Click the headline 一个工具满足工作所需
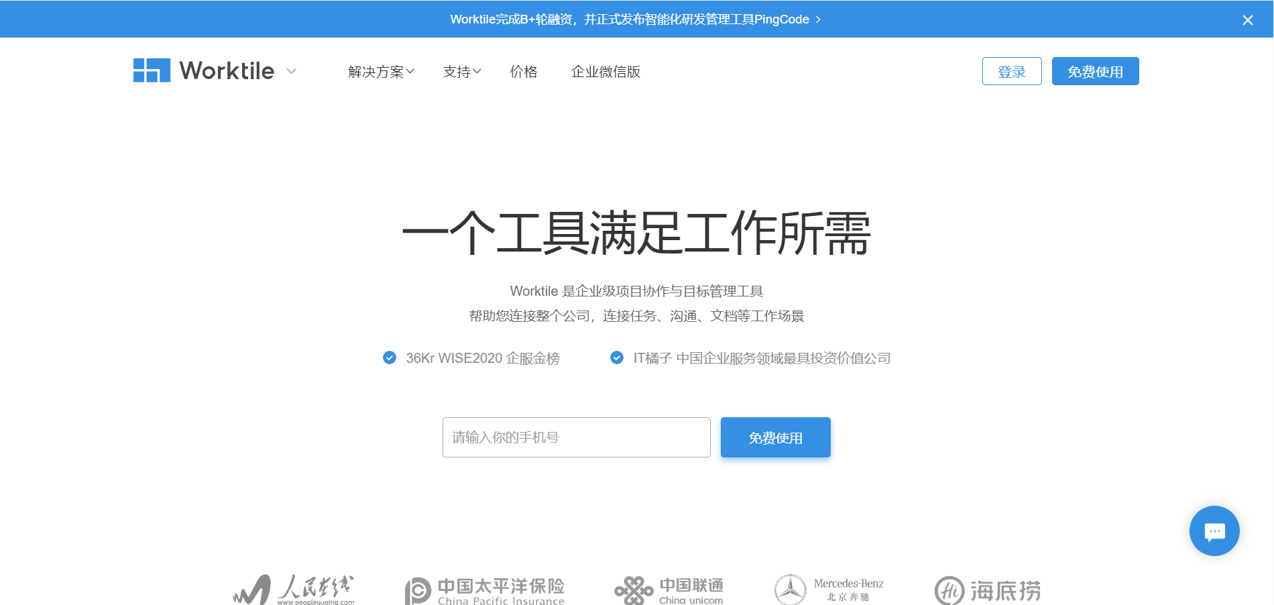This screenshot has width=1274, height=605. click(x=636, y=233)
